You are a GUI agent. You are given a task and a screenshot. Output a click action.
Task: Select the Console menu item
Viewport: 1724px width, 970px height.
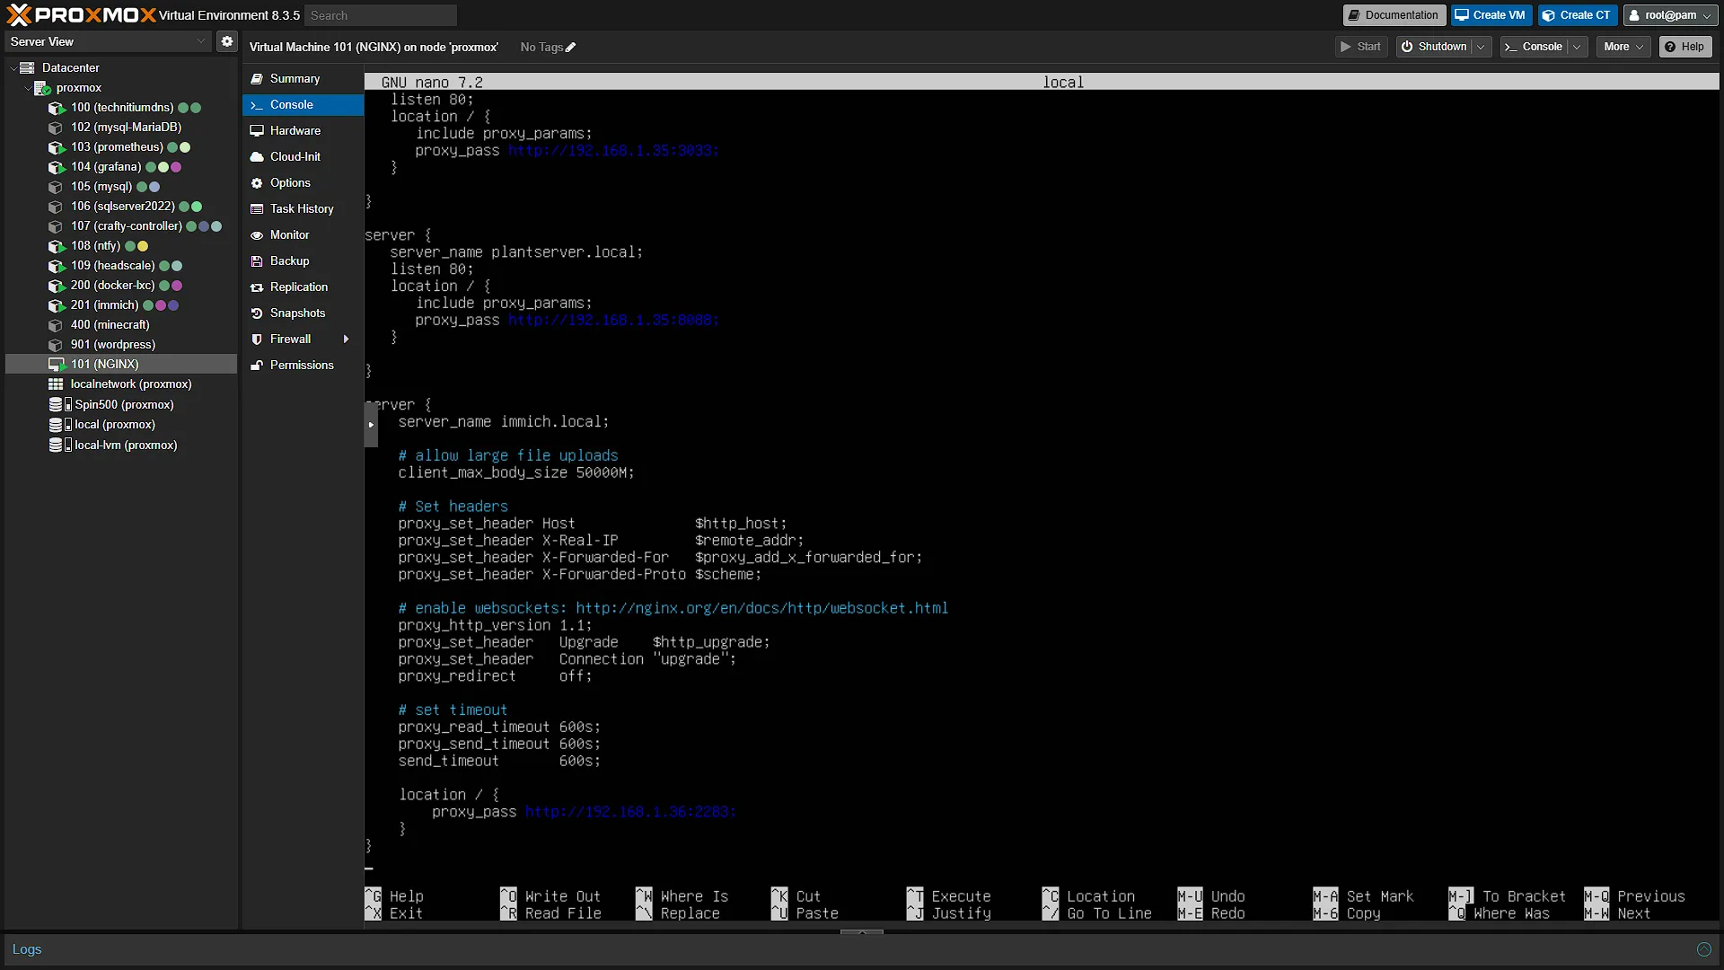point(303,105)
